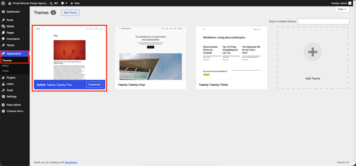Click the Collapse Menu arrow icon
The width and height of the screenshot is (356, 166).
[3, 111]
